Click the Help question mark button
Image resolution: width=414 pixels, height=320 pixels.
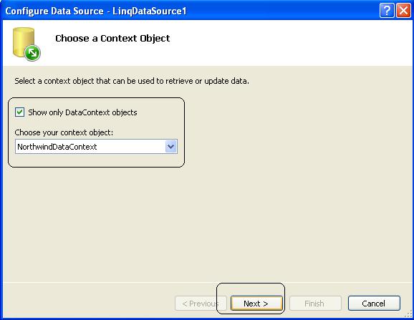tap(387, 11)
